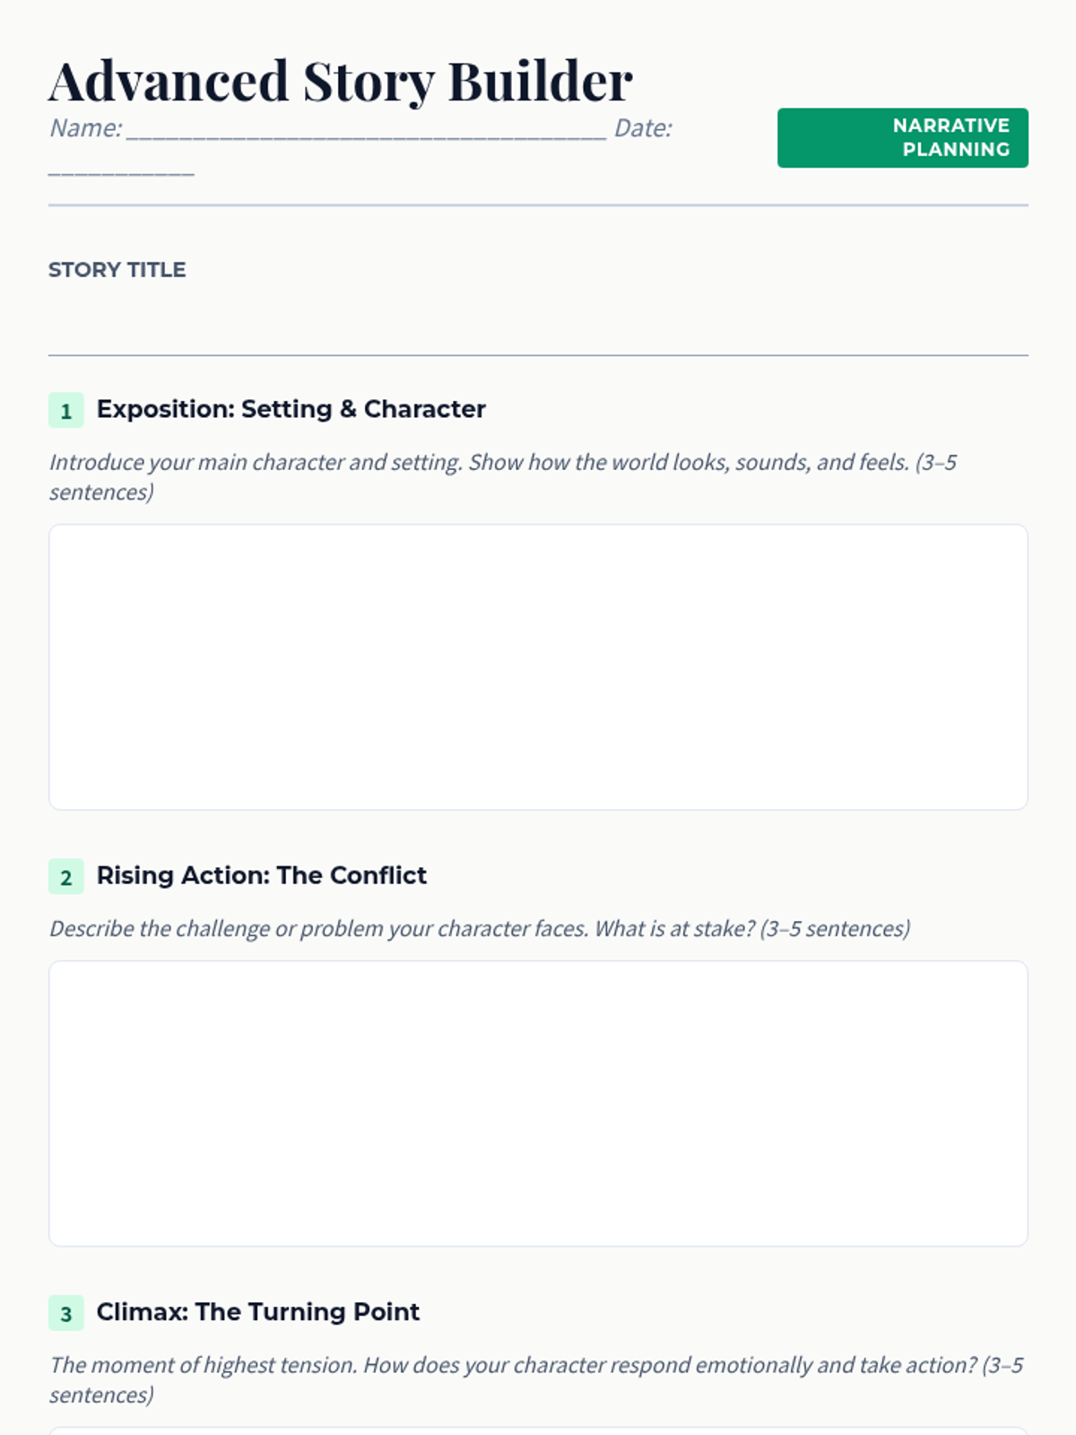Click the step 2 number badge

point(65,877)
